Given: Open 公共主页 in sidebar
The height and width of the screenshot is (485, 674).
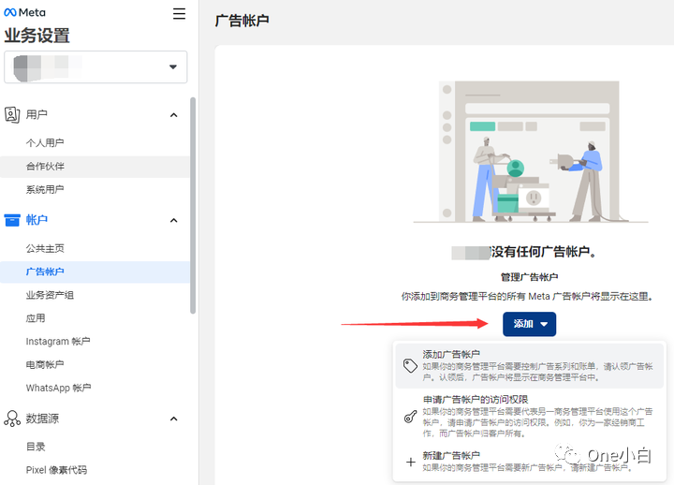Looking at the screenshot, I should point(95,248).
